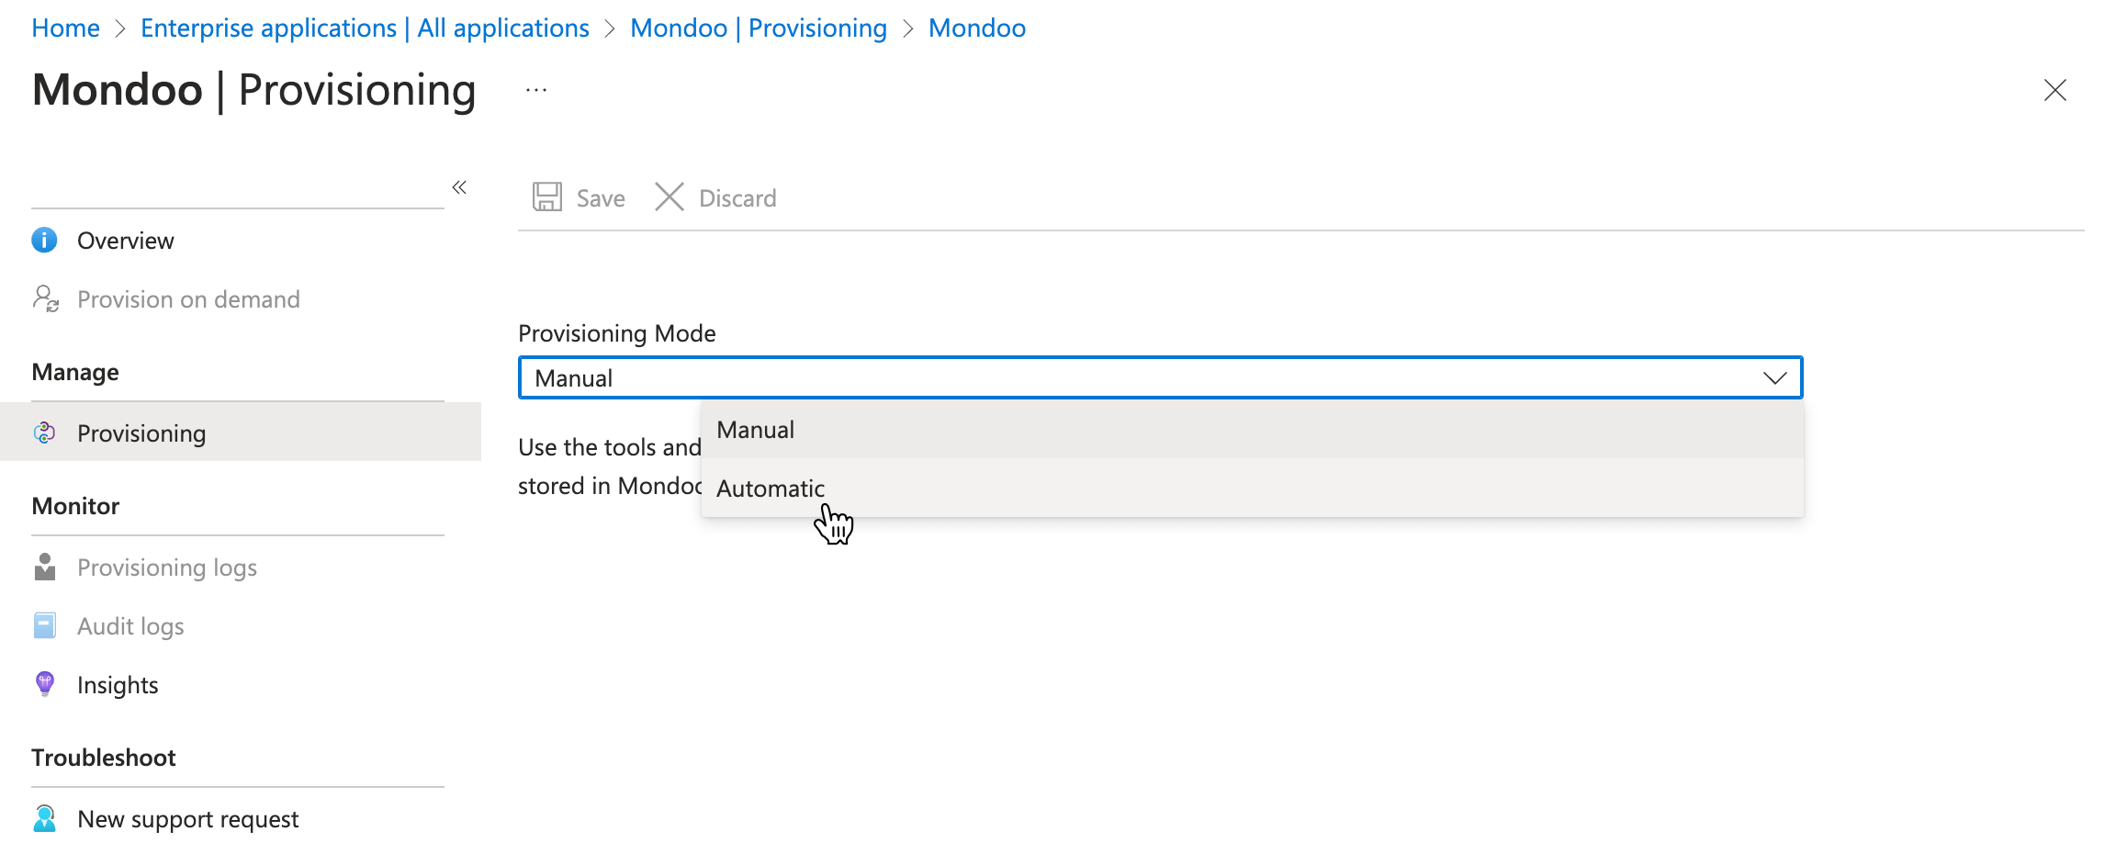
Task: Select the Insights lightbulb icon
Action: tap(43, 684)
